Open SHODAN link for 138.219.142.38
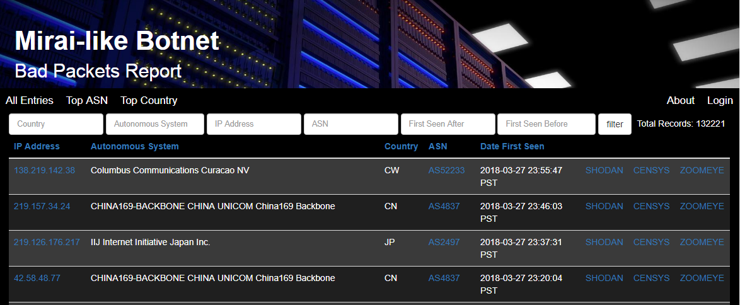 tap(604, 170)
